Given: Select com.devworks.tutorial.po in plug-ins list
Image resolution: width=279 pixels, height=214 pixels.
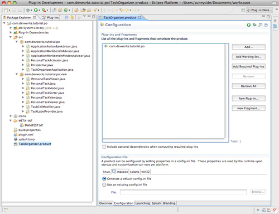Looking at the screenshot, I should tap(124, 46).
